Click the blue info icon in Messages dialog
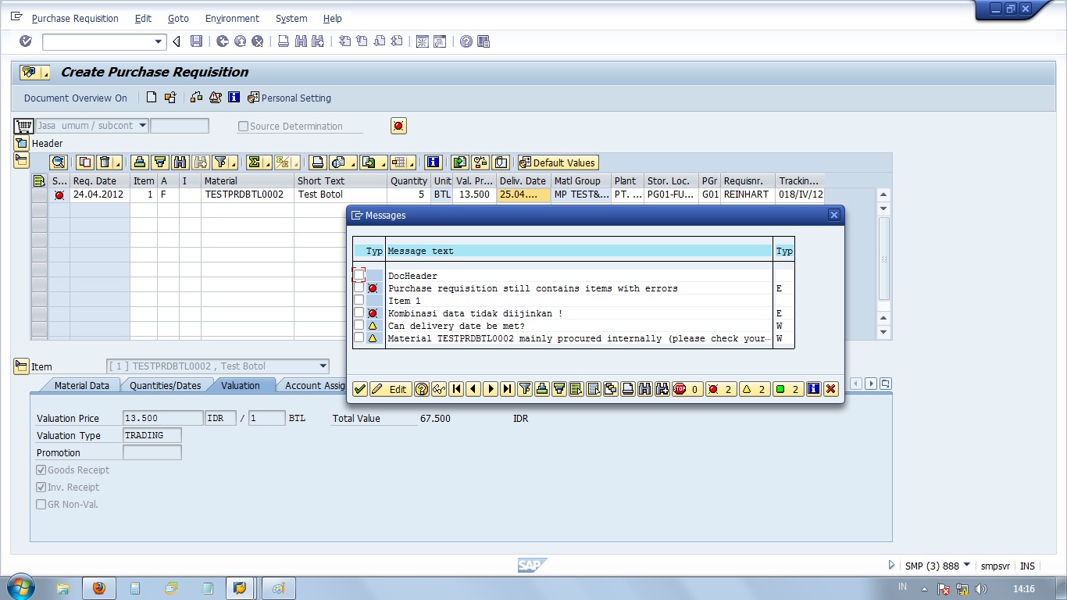The image size is (1067, 600). point(813,389)
